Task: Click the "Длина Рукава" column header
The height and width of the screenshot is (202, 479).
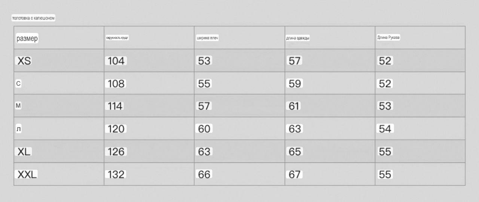Action: point(388,37)
